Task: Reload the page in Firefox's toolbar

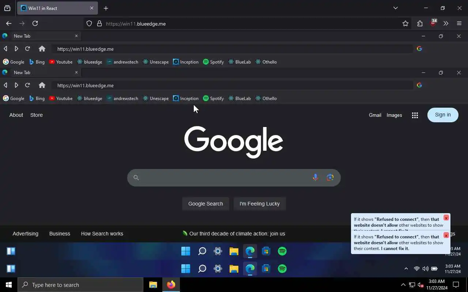Action: point(35,23)
